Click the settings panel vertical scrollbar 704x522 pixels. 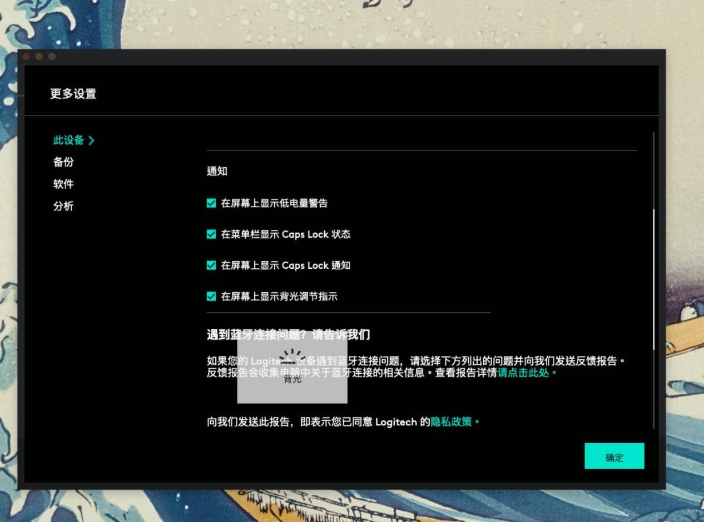653,279
